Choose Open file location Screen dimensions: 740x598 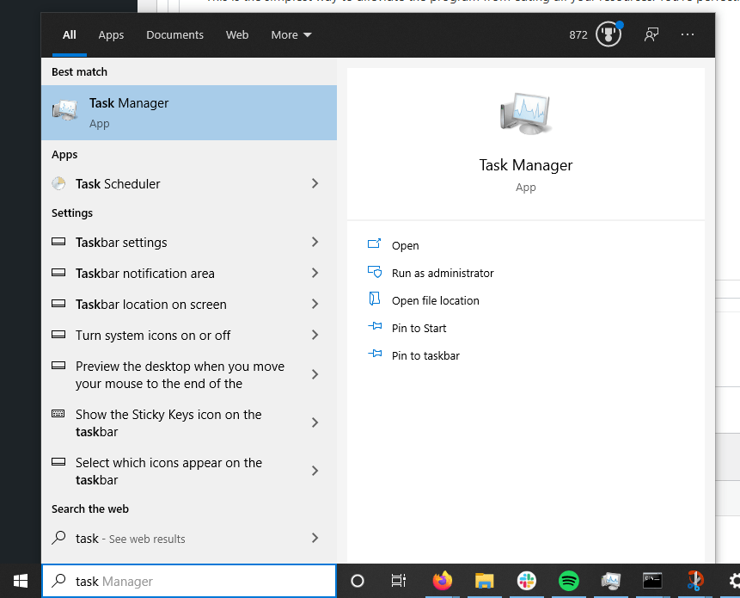pos(435,300)
